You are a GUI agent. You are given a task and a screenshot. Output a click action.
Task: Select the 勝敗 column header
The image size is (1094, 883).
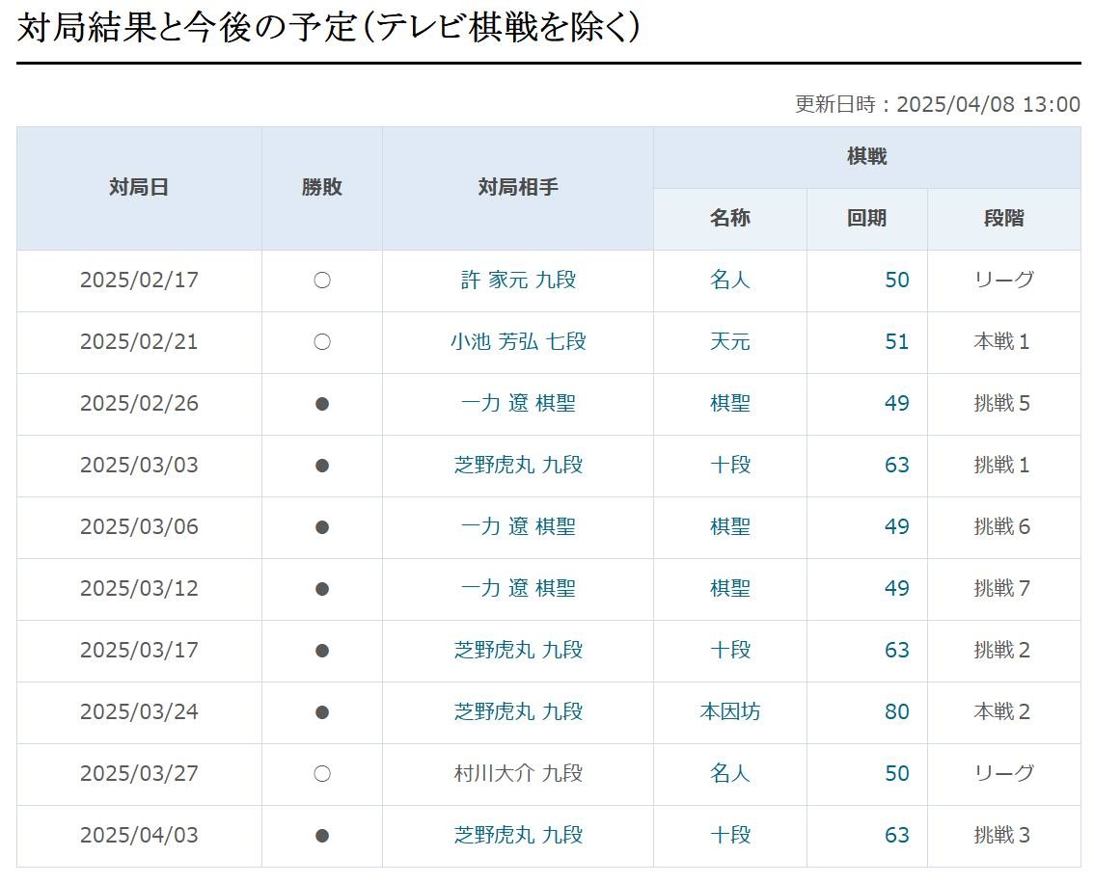(x=321, y=188)
